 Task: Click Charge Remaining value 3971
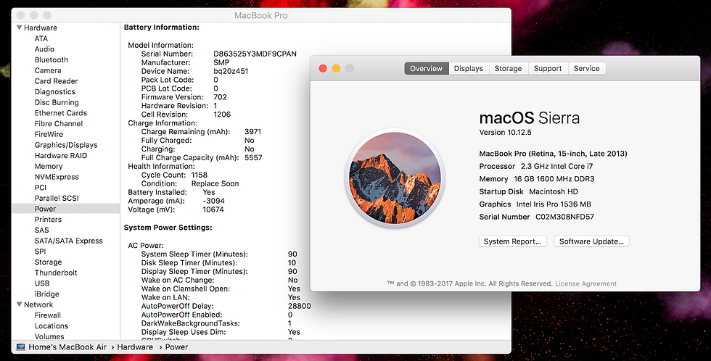(x=252, y=132)
